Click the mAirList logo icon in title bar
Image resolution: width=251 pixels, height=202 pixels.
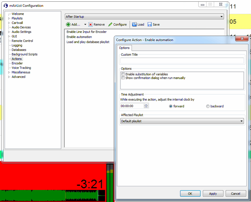tap(6, 6)
